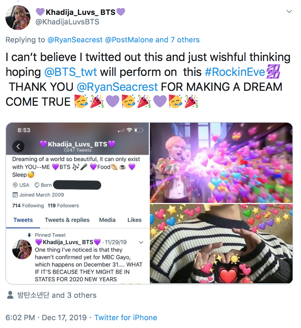
Task: Switch to the Likes tab
Action: point(134,220)
